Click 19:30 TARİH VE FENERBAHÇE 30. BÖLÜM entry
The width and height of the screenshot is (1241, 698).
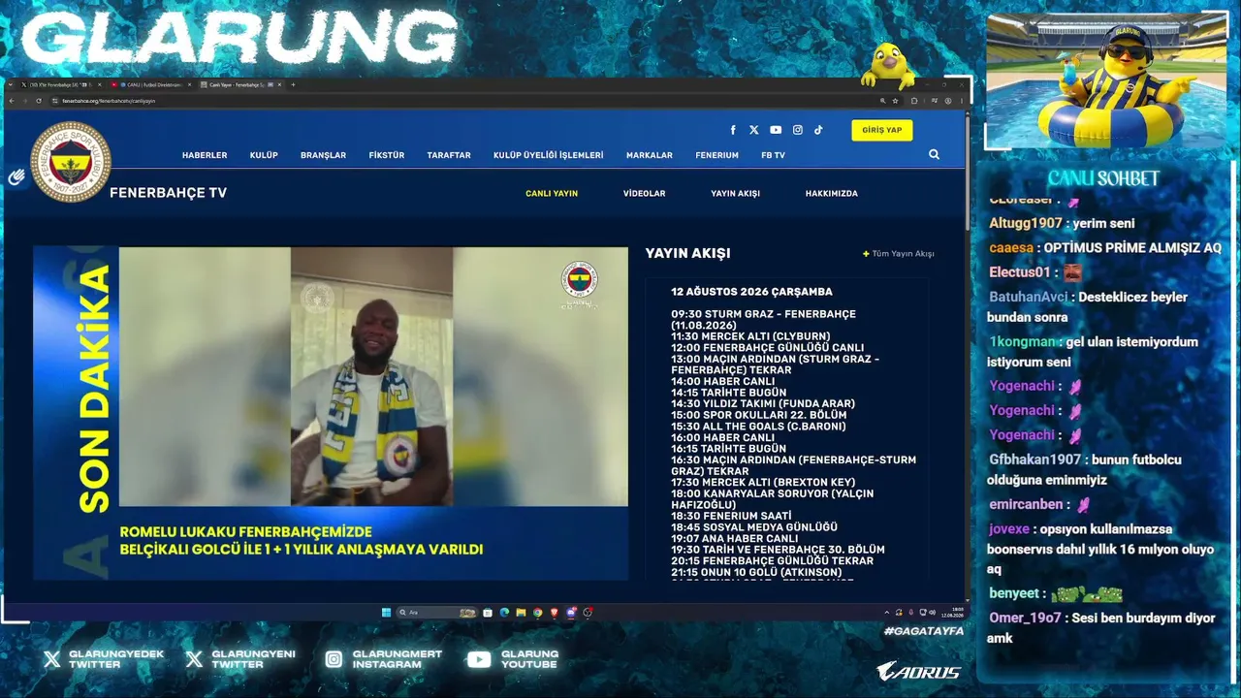click(778, 550)
